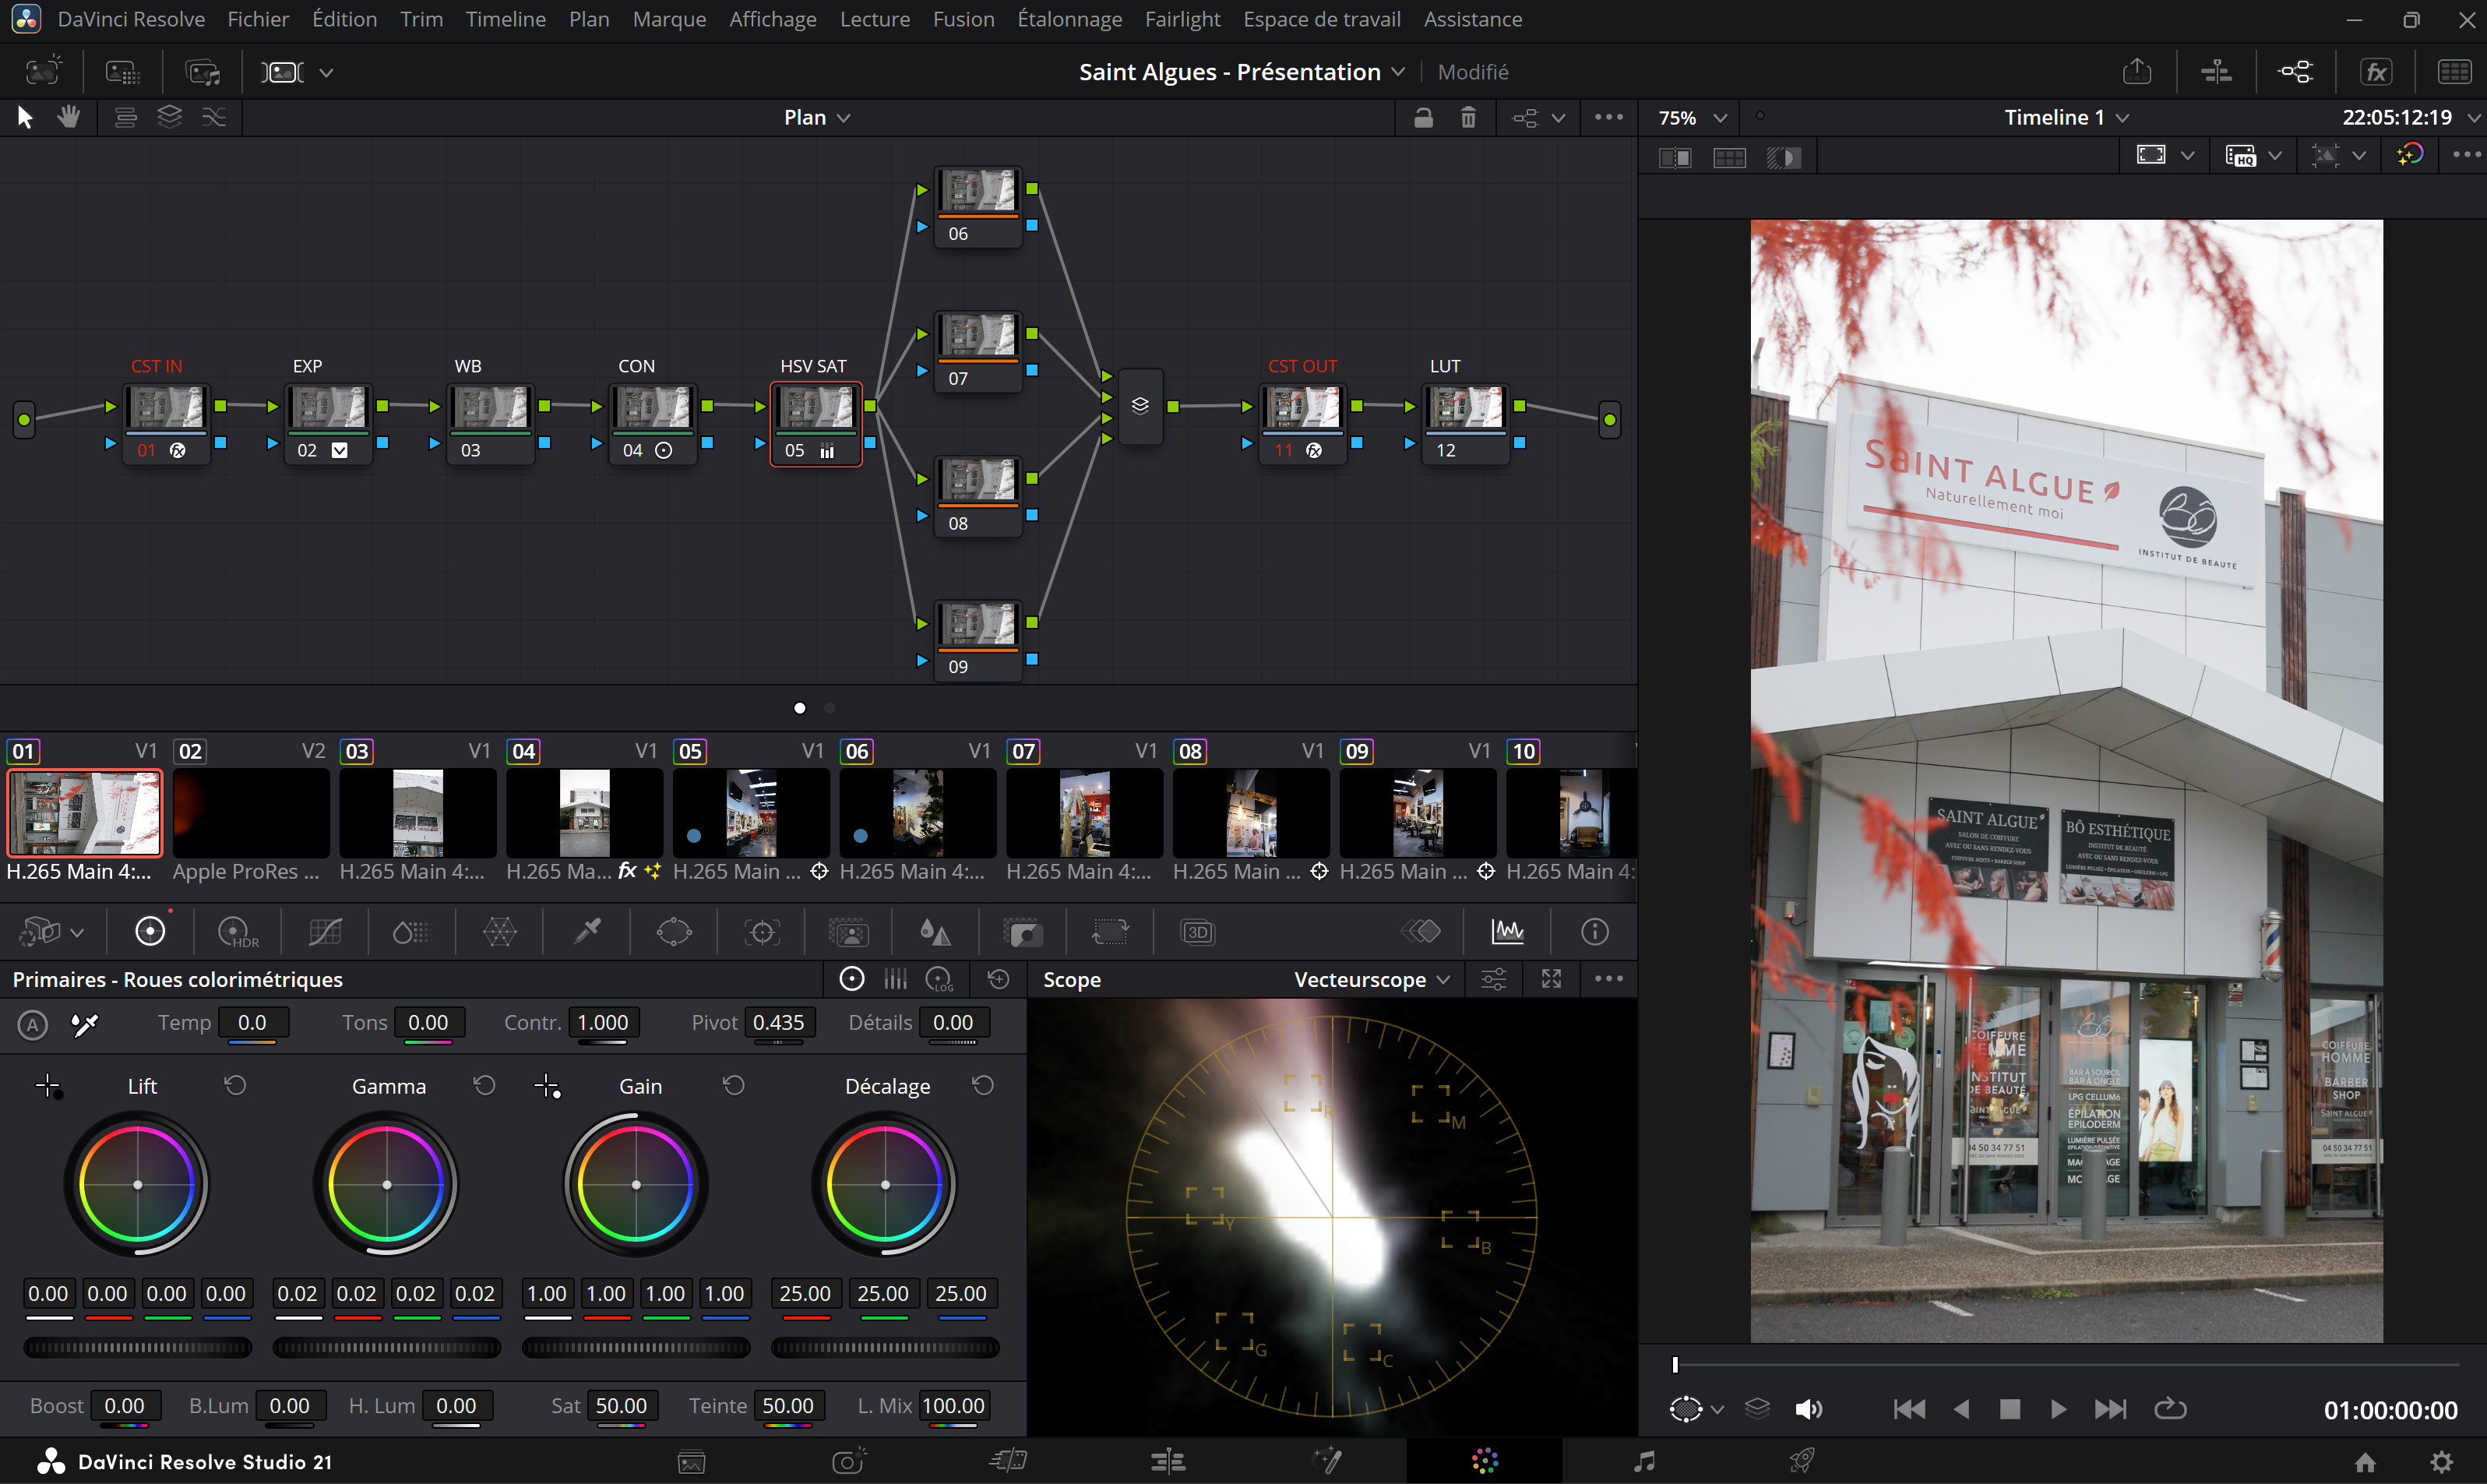Open the HQ playback quality dropdown arrow
2487x1484 pixels.
[2275, 155]
